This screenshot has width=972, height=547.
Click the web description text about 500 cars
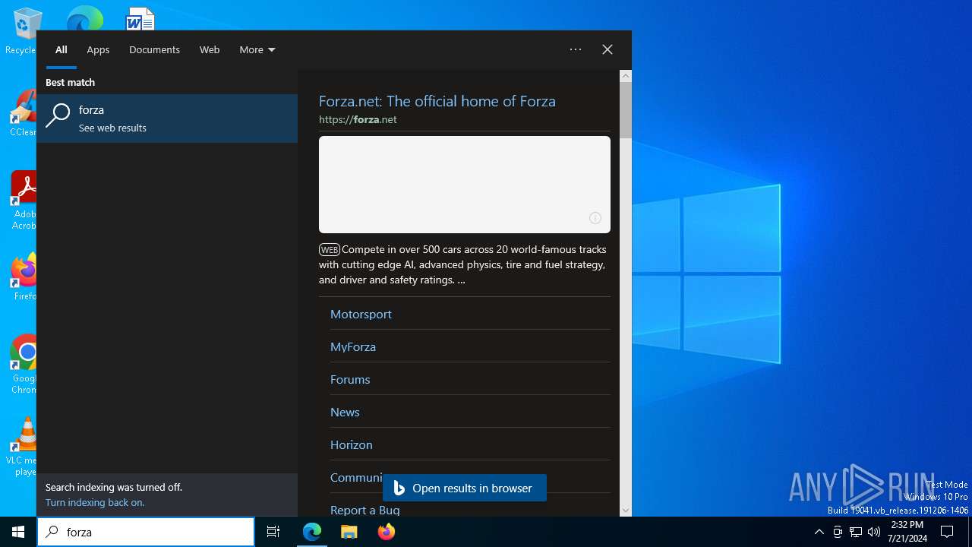(x=463, y=264)
